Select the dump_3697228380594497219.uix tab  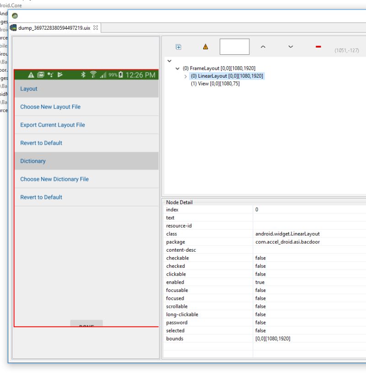tap(54, 28)
